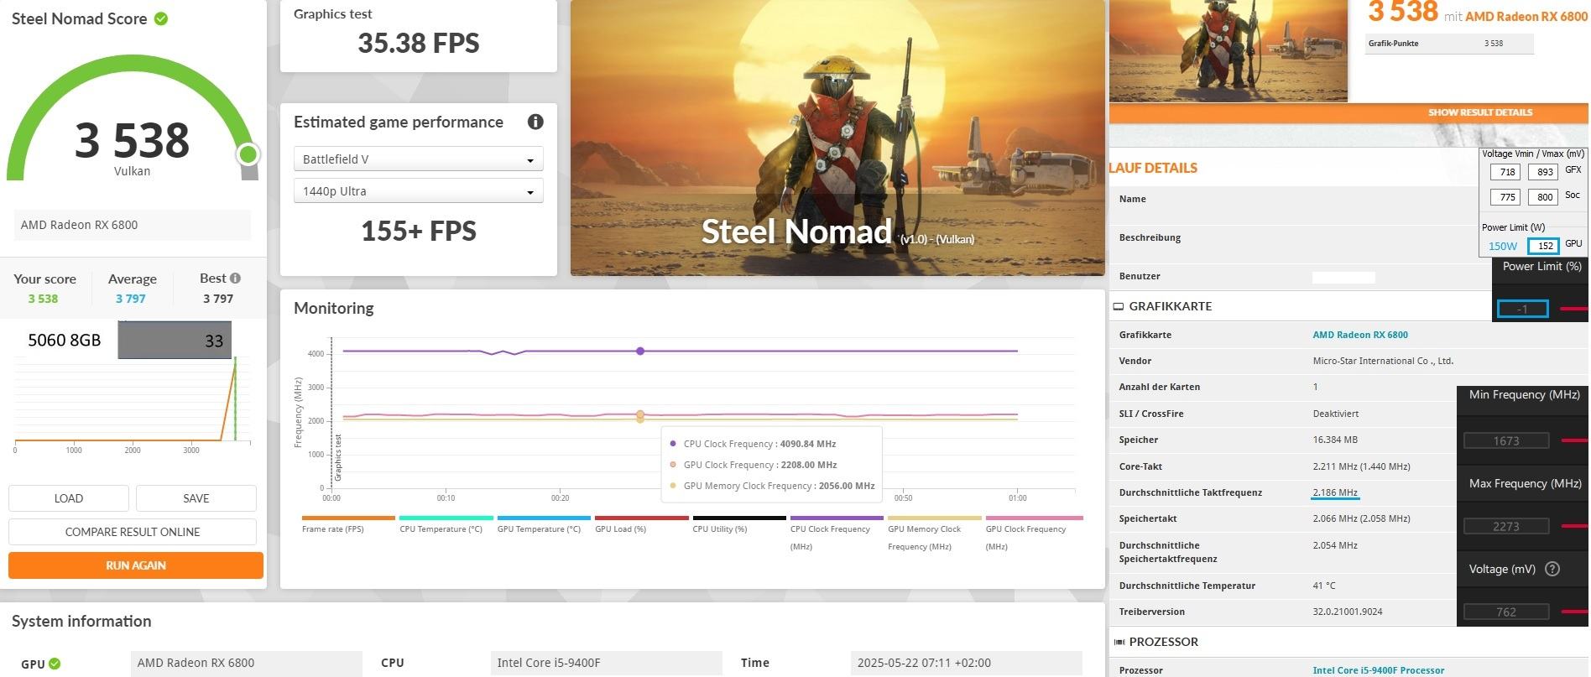
Task: Click the Voltage help question mark icon
Action: [x=1552, y=569]
